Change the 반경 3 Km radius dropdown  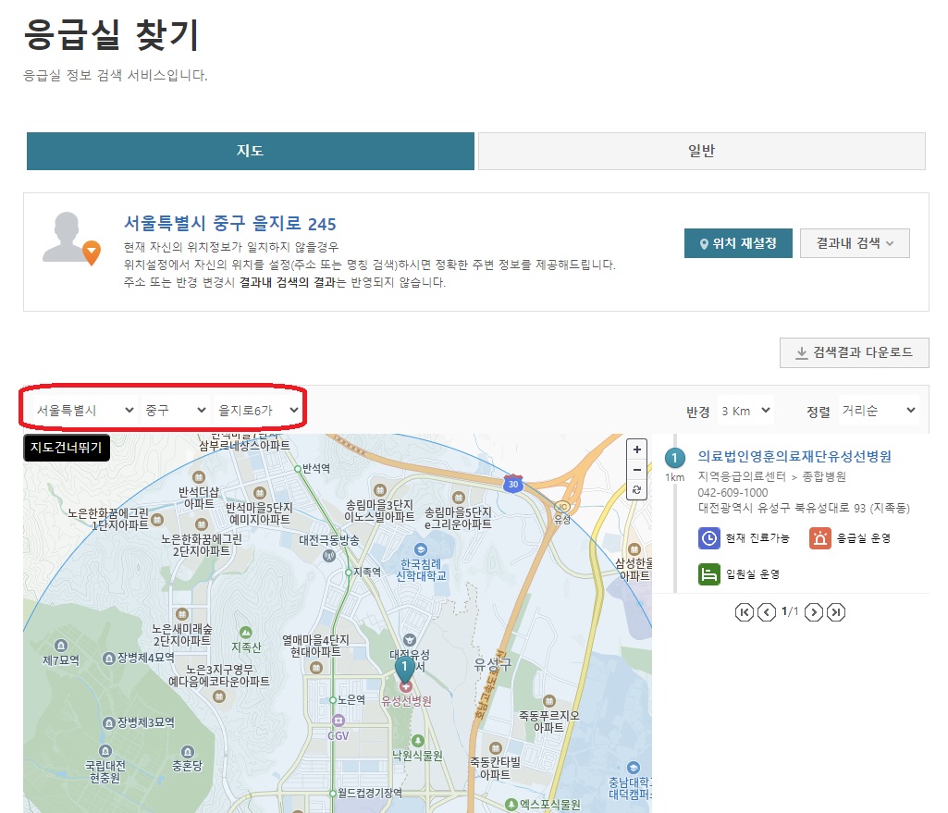[x=745, y=411]
